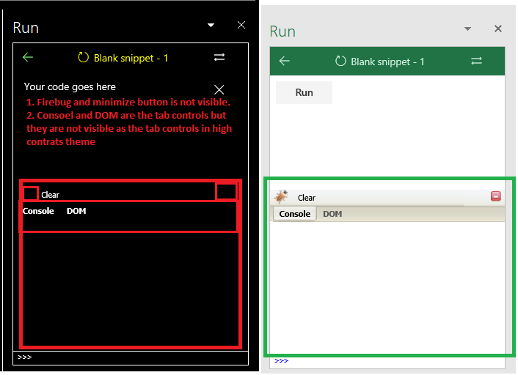Click blue command line prompt in light pane
Viewport: 518px width, 375px height.
[x=282, y=361]
